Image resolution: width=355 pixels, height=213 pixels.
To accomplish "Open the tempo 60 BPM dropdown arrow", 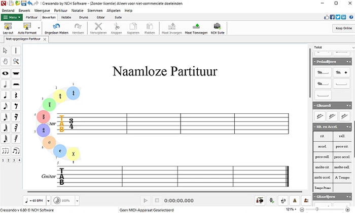I will [48, 200].
